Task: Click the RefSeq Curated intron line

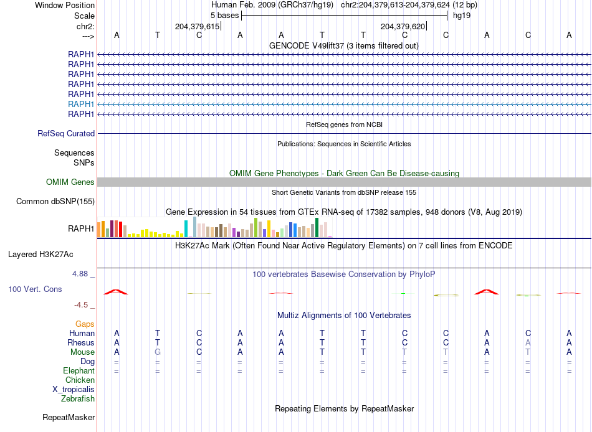Action: [x=345, y=134]
